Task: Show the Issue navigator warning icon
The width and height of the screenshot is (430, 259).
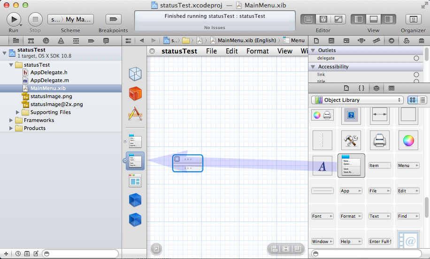Action: [61, 41]
